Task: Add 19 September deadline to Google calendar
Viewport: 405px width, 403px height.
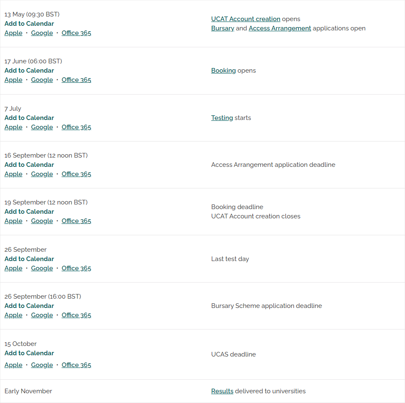Action: (42, 221)
